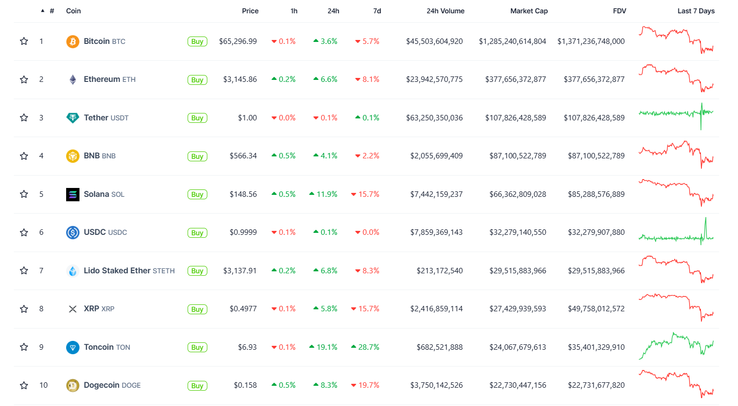Click the Bitcoin coin logo icon
This screenshot has height=406, width=738.
click(x=73, y=41)
